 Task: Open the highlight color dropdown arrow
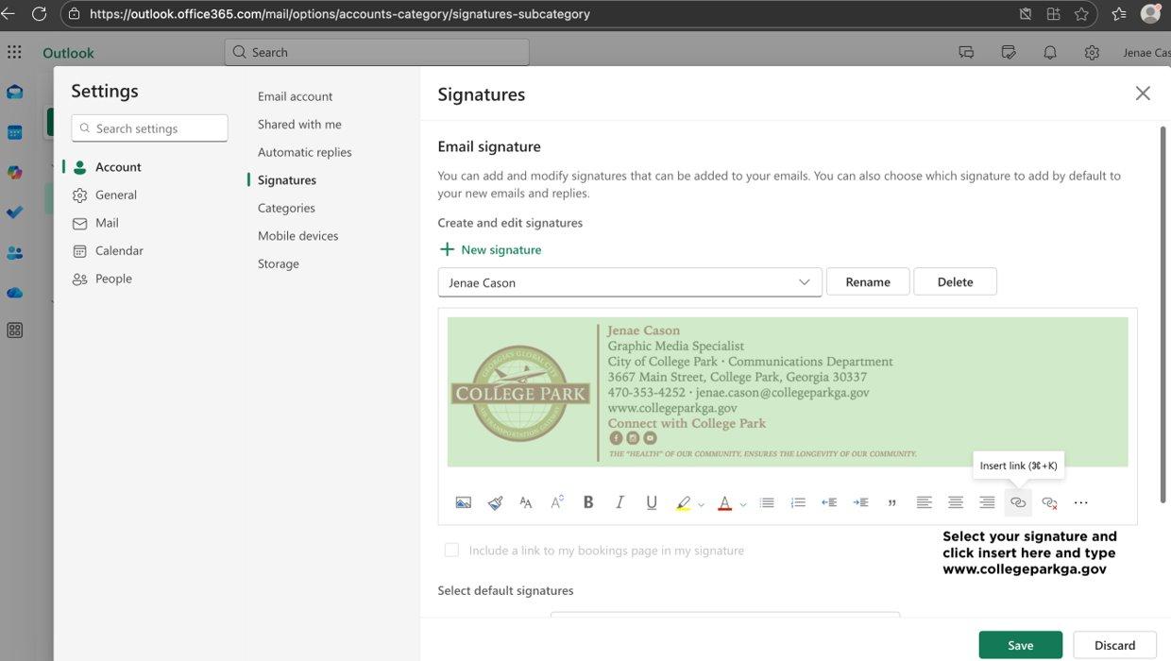click(701, 504)
